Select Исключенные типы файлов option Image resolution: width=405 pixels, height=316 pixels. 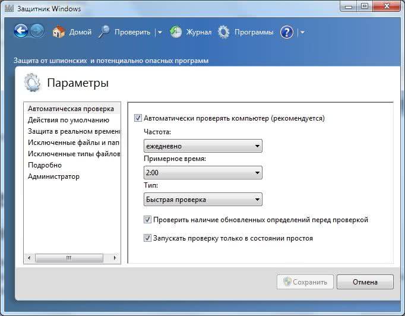[x=72, y=154]
